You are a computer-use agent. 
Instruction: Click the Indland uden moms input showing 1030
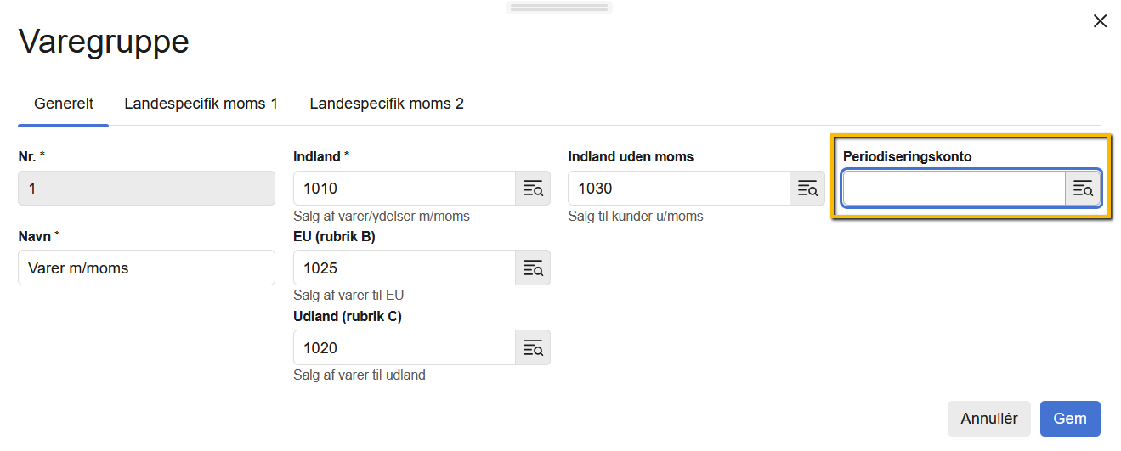coord(679,189)
